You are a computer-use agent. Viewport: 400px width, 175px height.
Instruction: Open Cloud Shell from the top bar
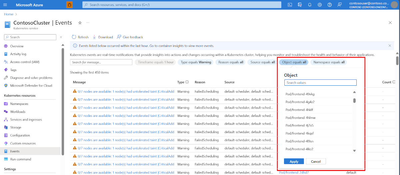290,5
